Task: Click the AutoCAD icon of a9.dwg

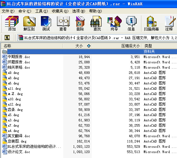Action: click(5, 73)
